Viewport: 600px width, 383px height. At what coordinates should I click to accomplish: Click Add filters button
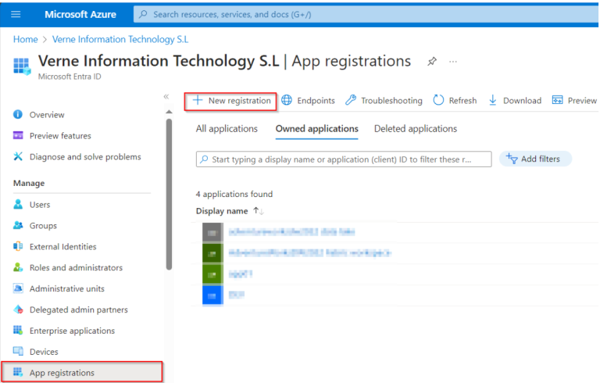(535, 159)
